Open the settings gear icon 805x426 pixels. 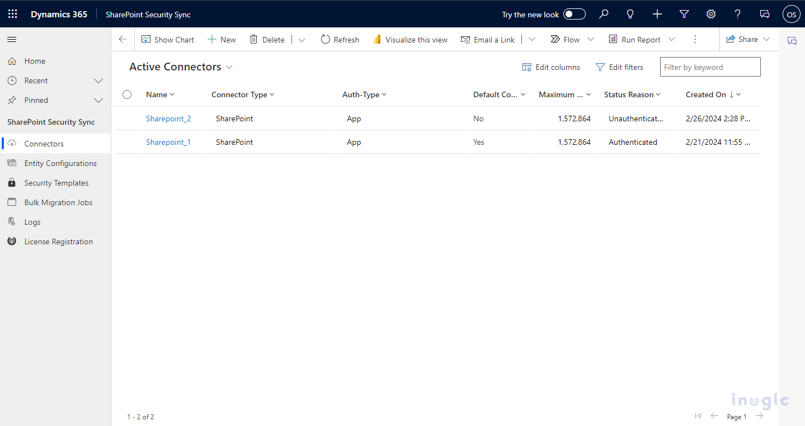click(x=710, y=14)
